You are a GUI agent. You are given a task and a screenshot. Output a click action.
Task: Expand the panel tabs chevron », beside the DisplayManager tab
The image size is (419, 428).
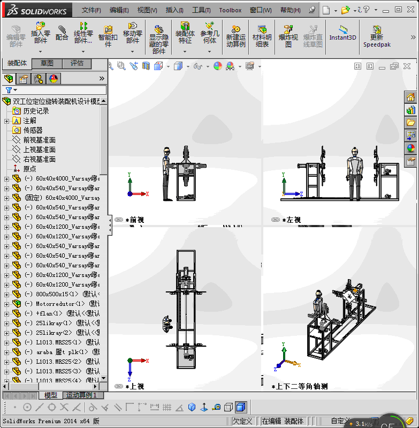click(102, 79)
